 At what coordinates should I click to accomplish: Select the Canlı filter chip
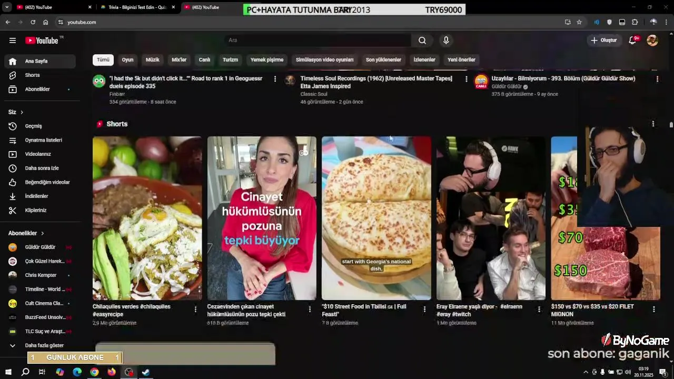point(204,60)
